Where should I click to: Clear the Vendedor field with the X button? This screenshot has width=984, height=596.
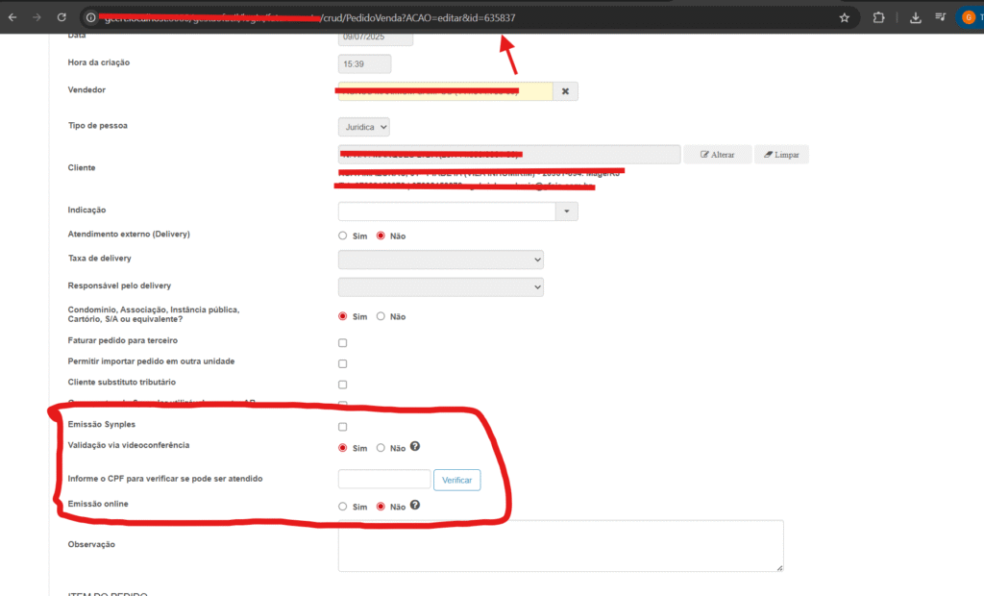(x=565, y=91)
